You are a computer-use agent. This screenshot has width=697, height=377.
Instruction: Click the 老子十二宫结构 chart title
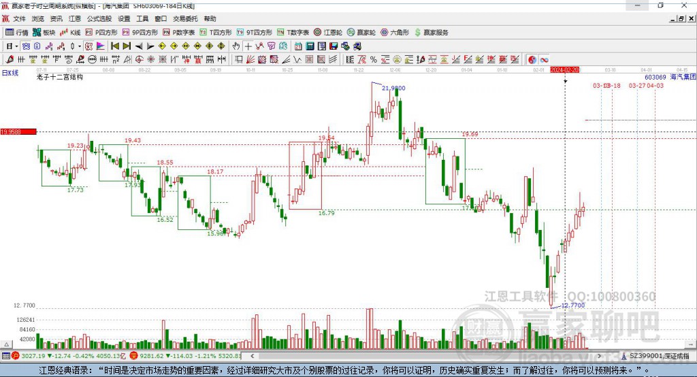60,77
